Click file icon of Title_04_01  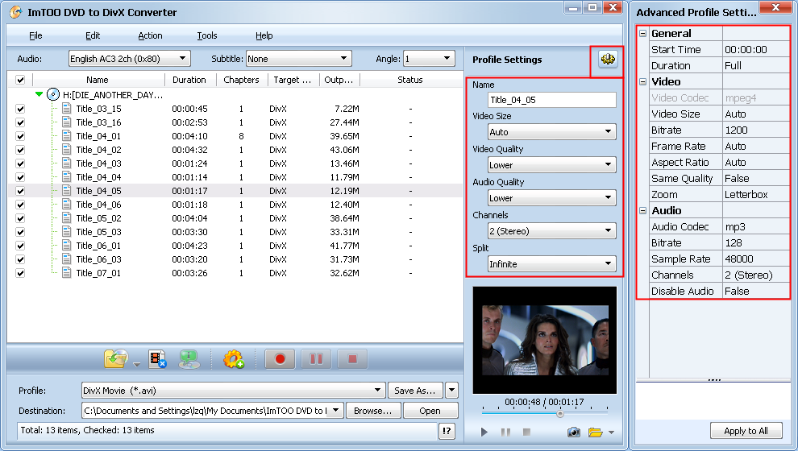(66, 136)
